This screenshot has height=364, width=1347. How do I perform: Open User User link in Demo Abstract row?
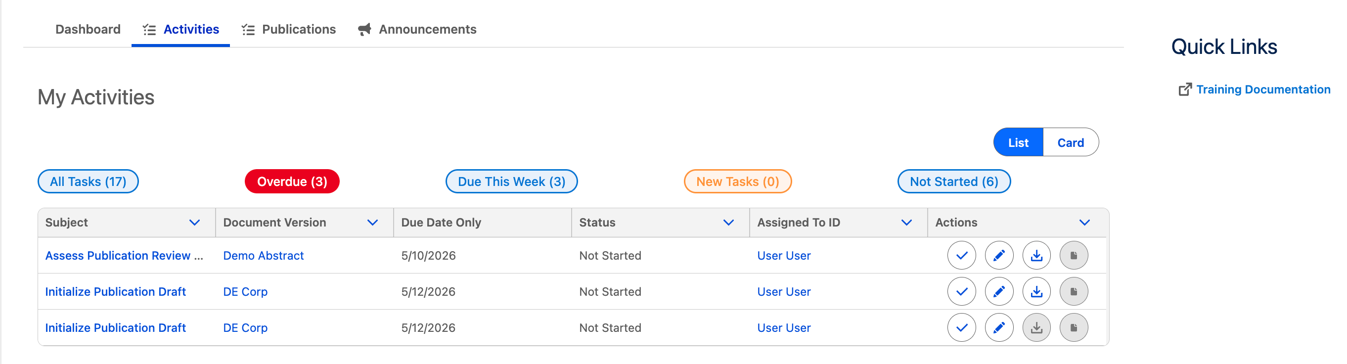click(784, 255)
